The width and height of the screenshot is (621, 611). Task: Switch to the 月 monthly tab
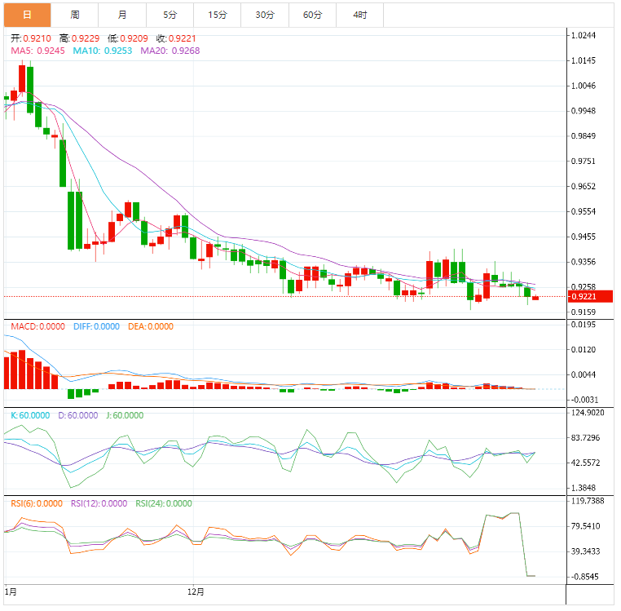[122, 15]
